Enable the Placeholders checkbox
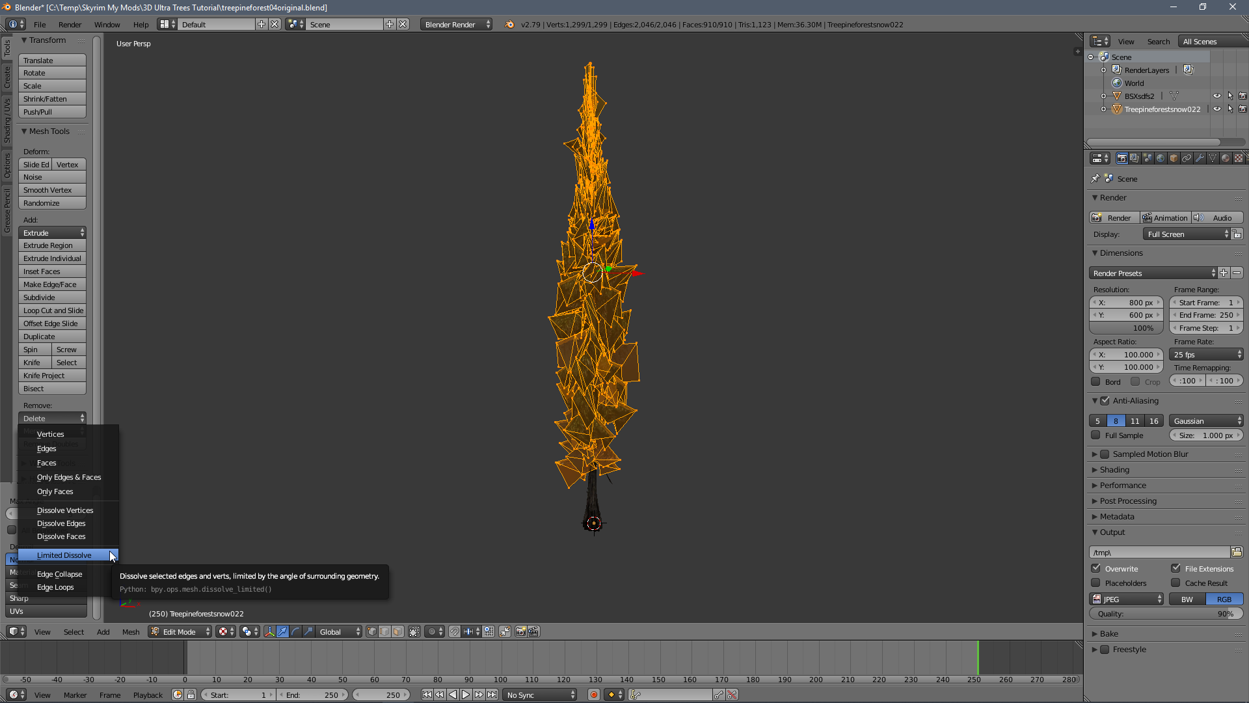Viewport: 1249px width, 703px height. [1096, 583]
